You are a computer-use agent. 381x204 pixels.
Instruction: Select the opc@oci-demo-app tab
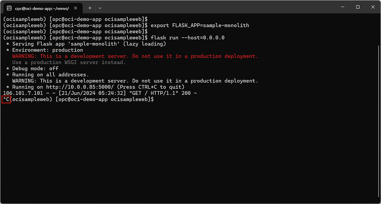coord(42,8)
